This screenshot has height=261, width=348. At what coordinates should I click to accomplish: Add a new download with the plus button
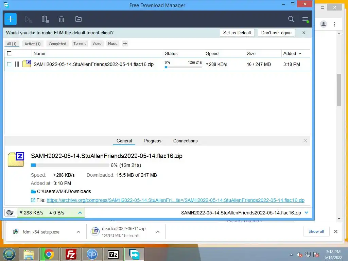click(x=11, y=19)
